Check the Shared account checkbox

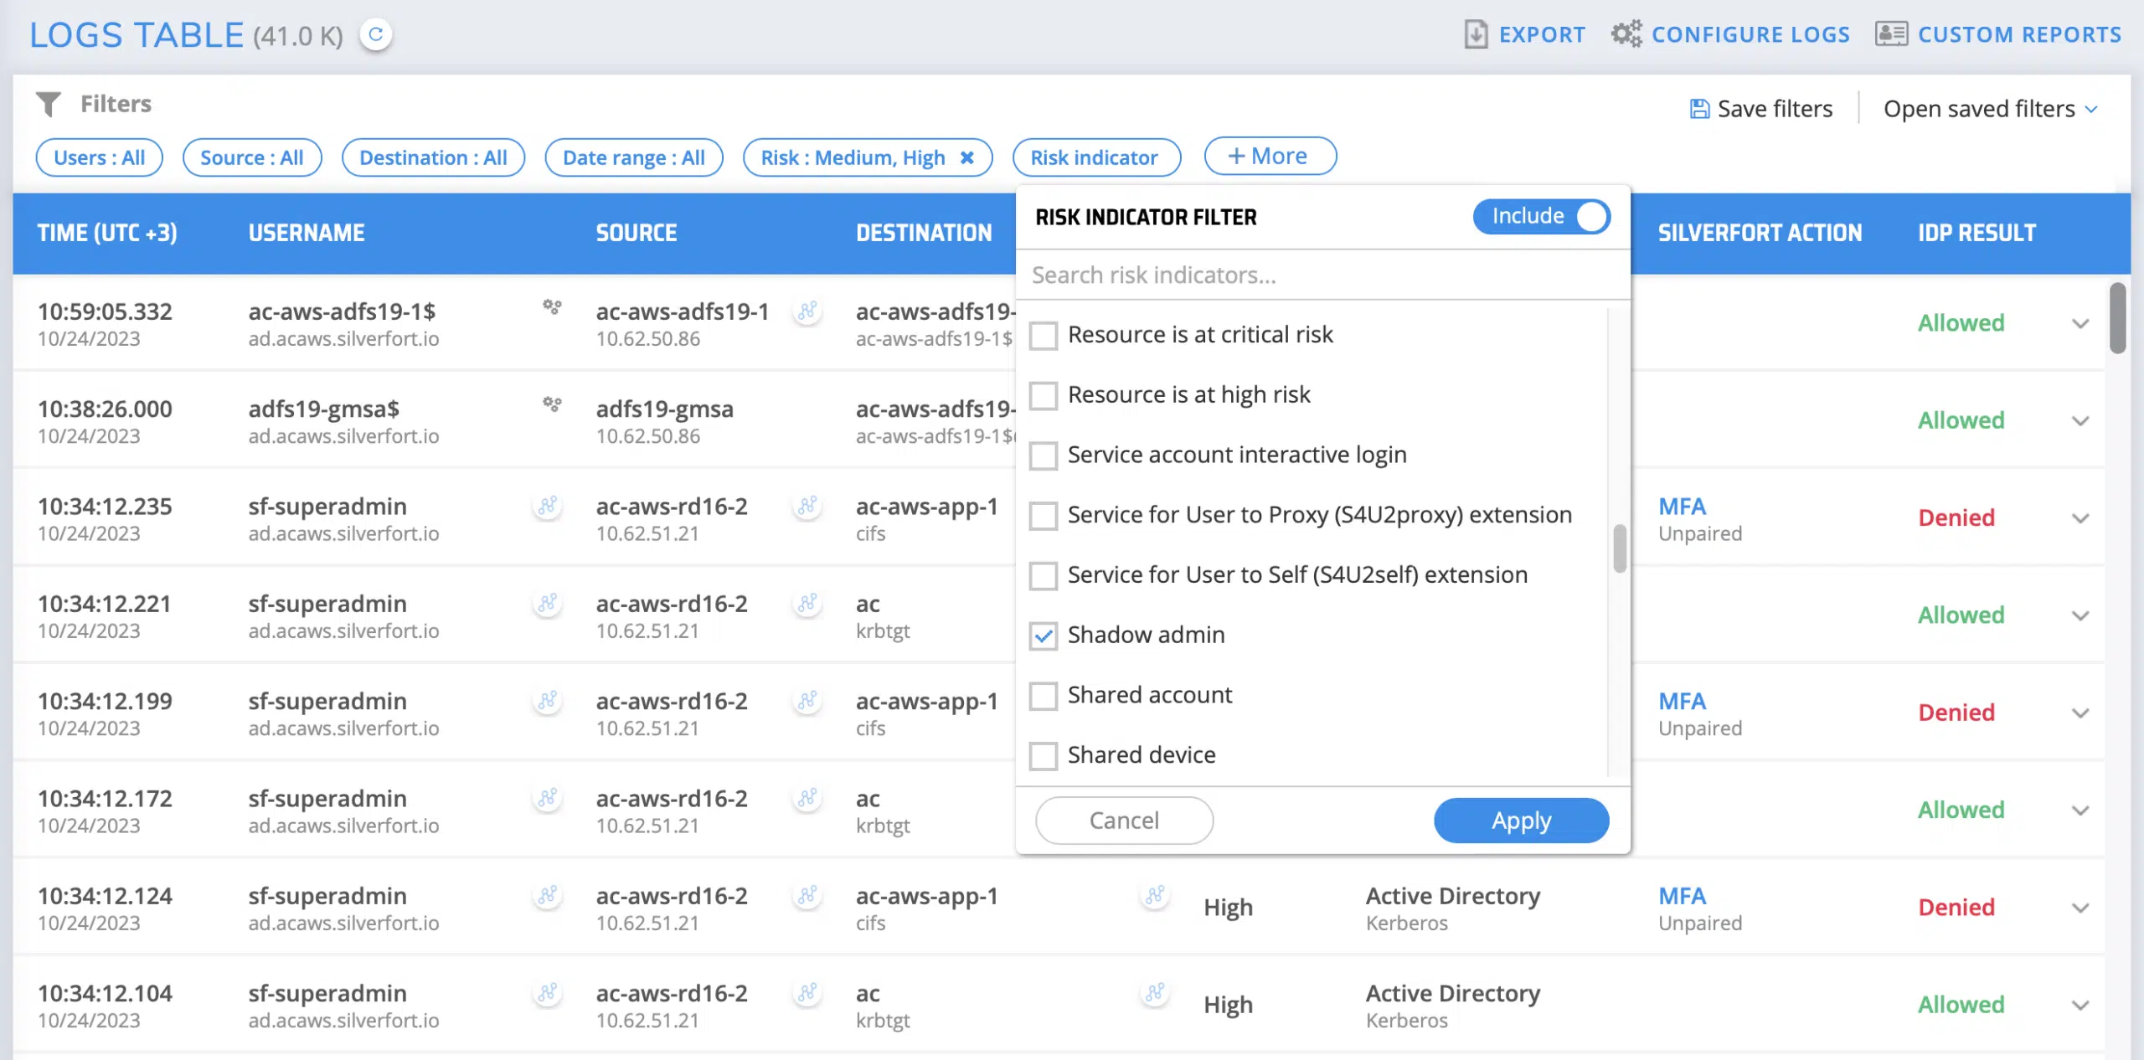coord(1044,696)
